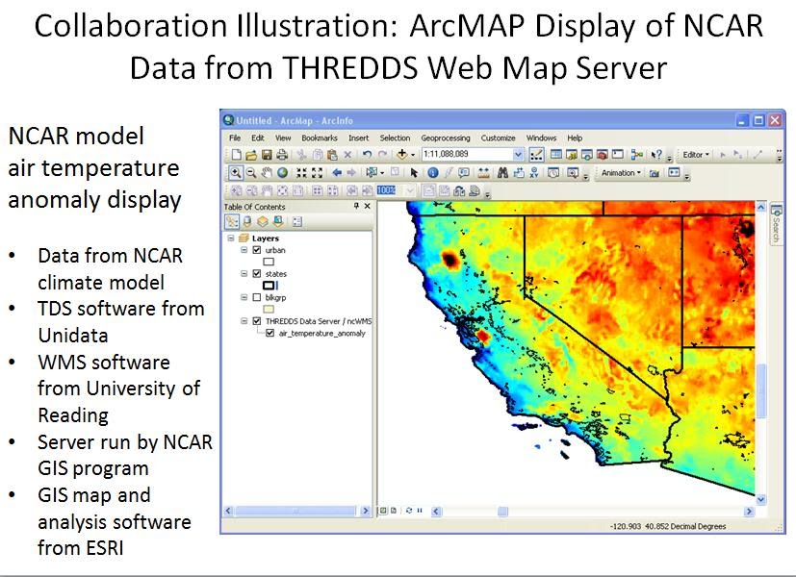Image resolution: width=796 pixels, height=577 pixels.
Task: Click the Editor toolbar button
Action: [x=695, y=154]
